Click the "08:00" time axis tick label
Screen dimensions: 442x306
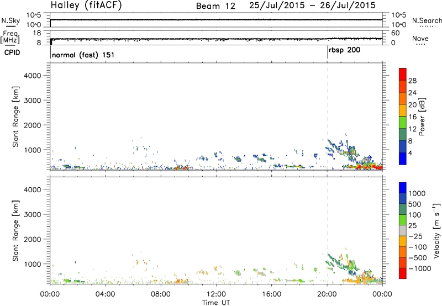point(161,294)
